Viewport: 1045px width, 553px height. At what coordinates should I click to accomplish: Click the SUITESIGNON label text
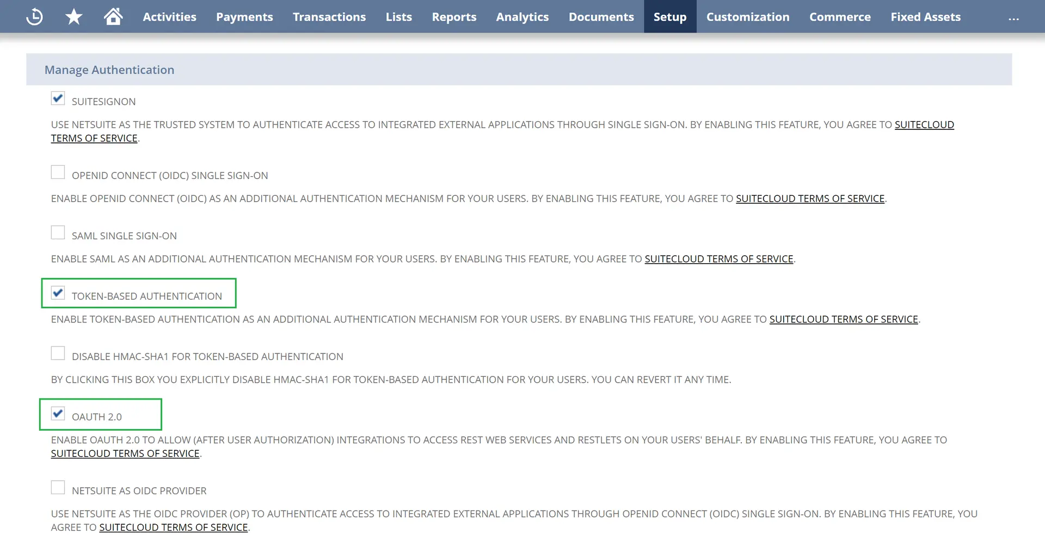tap(103, 102)
